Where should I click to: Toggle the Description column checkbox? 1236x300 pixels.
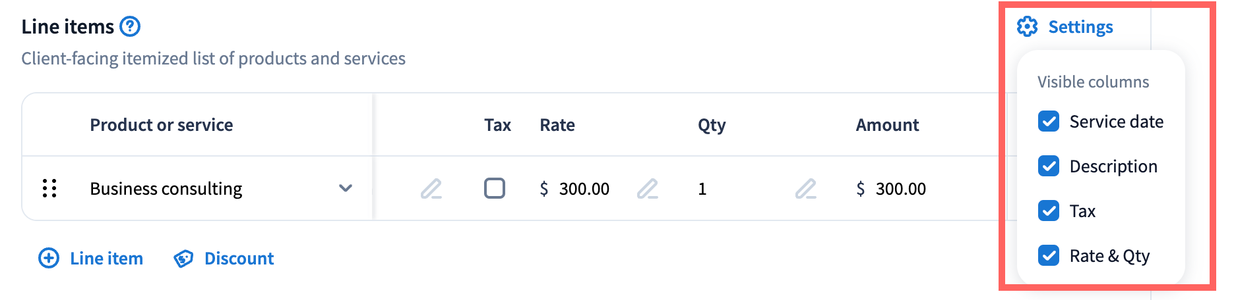coord(1049,166)
